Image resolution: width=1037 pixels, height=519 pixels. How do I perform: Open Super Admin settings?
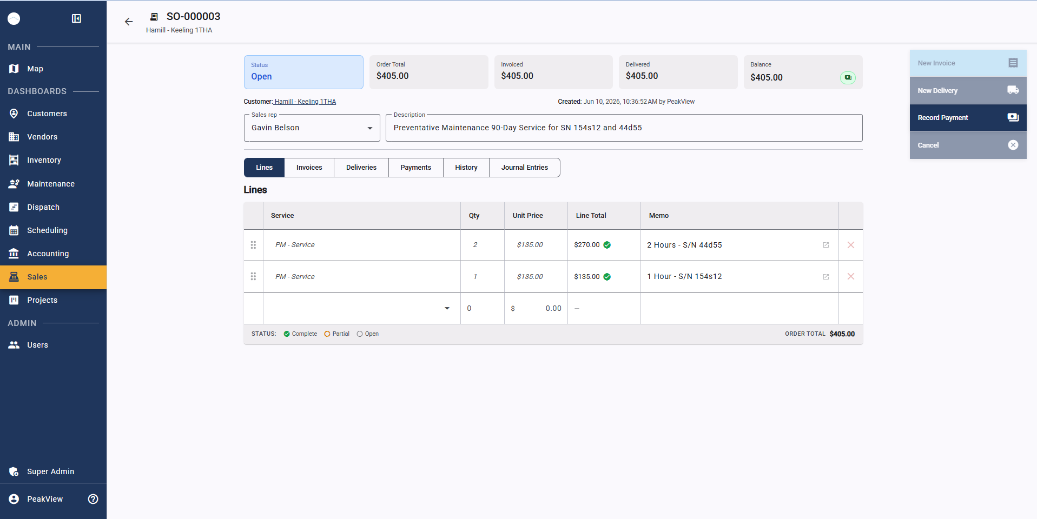point(53,471)
